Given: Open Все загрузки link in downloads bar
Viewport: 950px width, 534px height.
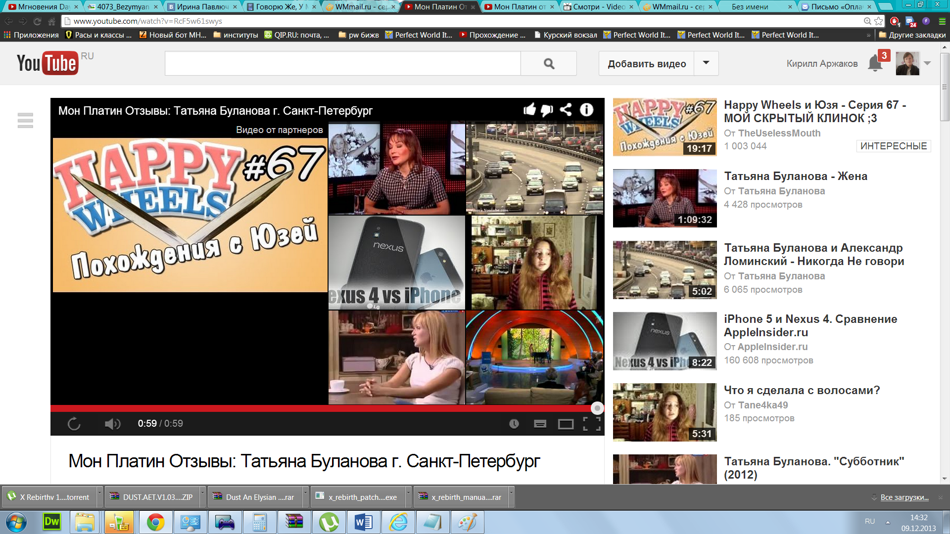Looking at the screenshot, I should pyautogui.click(x=904, y=497).
